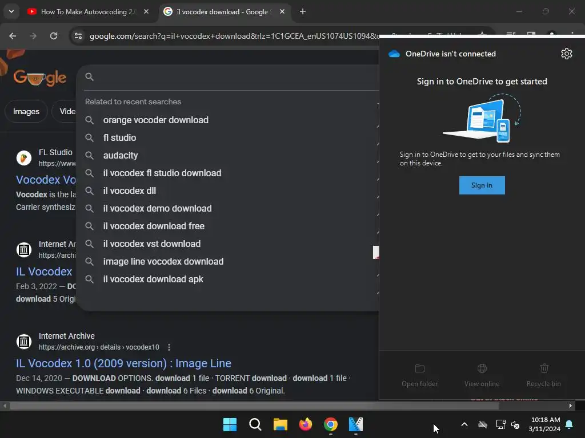Open the tab search dropdown arrow
585x438 pixels.
tap(11, 11)
